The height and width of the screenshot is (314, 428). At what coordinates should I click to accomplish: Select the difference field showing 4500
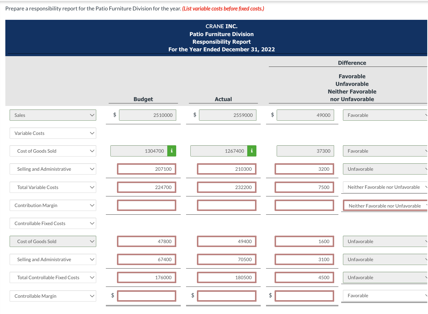pyautogui.click(x=304, y=277)
